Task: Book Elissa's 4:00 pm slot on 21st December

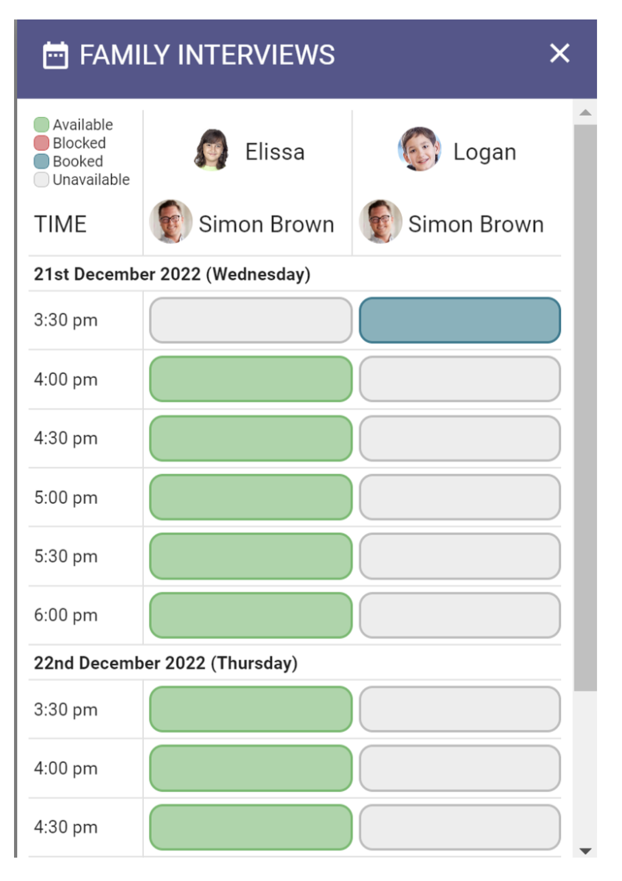Action: (x=251, y=379)
